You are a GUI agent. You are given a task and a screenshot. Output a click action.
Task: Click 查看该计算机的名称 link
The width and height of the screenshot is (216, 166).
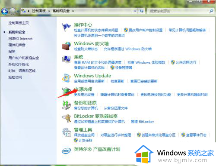[x=89, y=68]
